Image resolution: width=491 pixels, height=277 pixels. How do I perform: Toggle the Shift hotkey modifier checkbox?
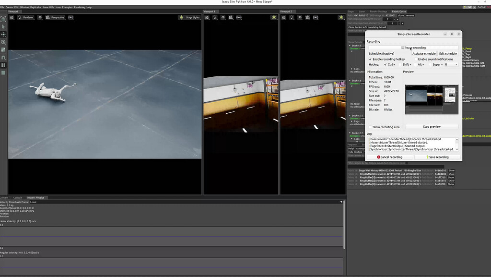[x=400, y=64]
